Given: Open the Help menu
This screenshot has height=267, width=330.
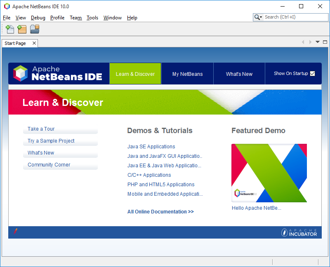Looking at the screenshot, I should 132,18.
